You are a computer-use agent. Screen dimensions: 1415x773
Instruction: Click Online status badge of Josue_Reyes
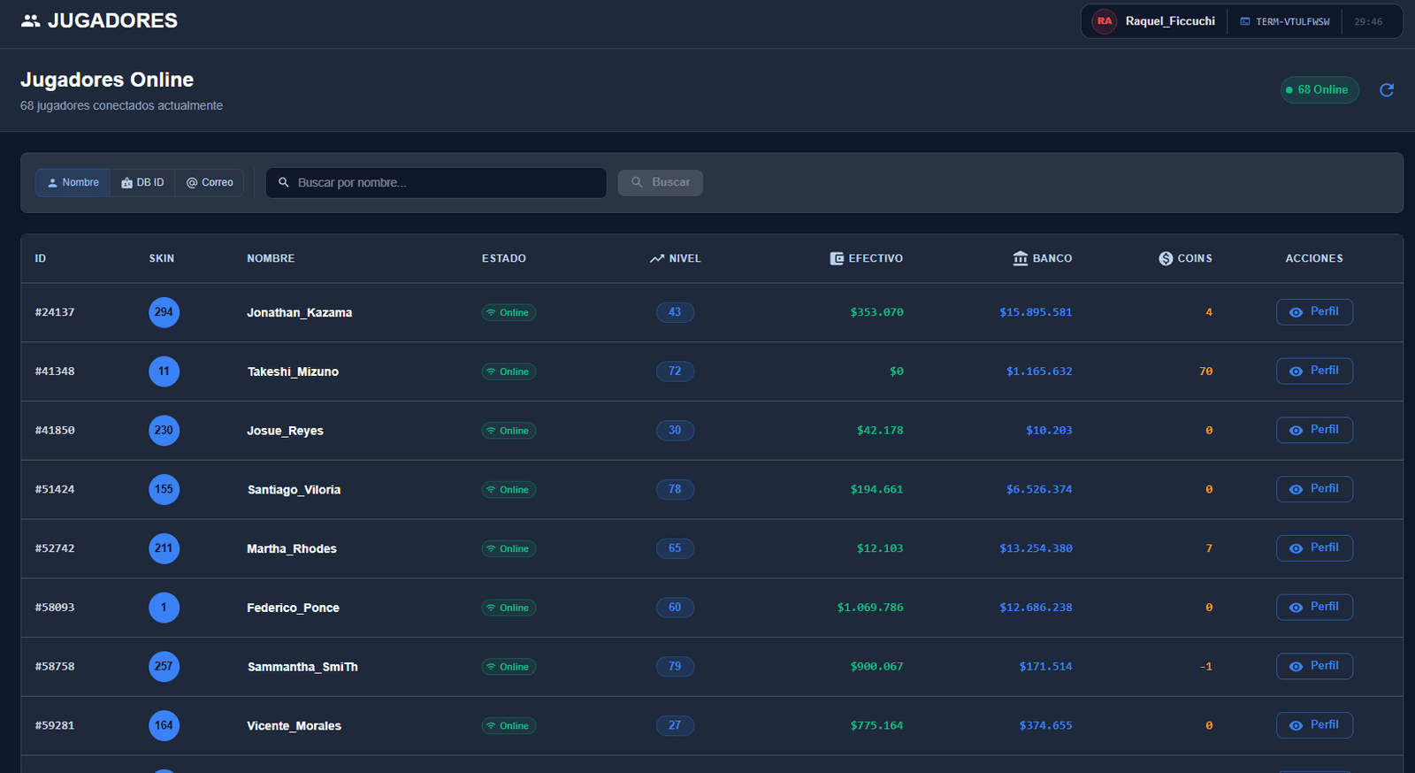click(x=509, y=431)
